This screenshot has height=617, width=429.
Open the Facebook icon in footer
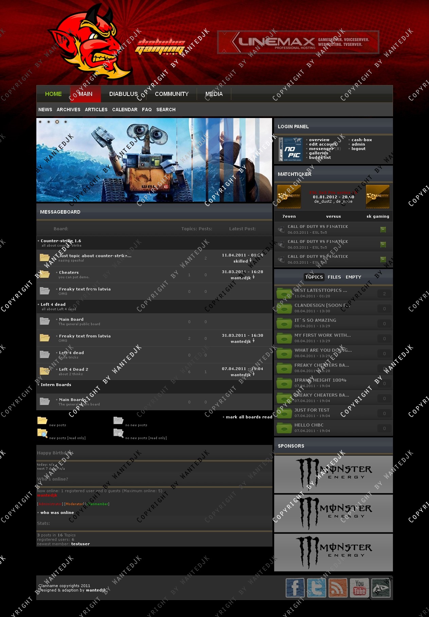[x=294, y=587]
